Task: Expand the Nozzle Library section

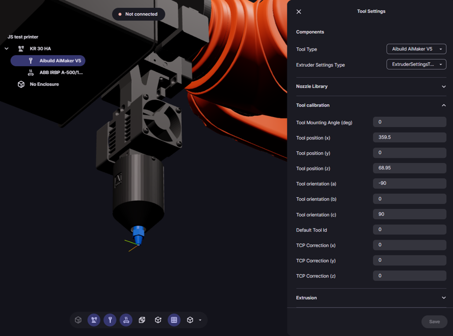Action: point(444,86)
